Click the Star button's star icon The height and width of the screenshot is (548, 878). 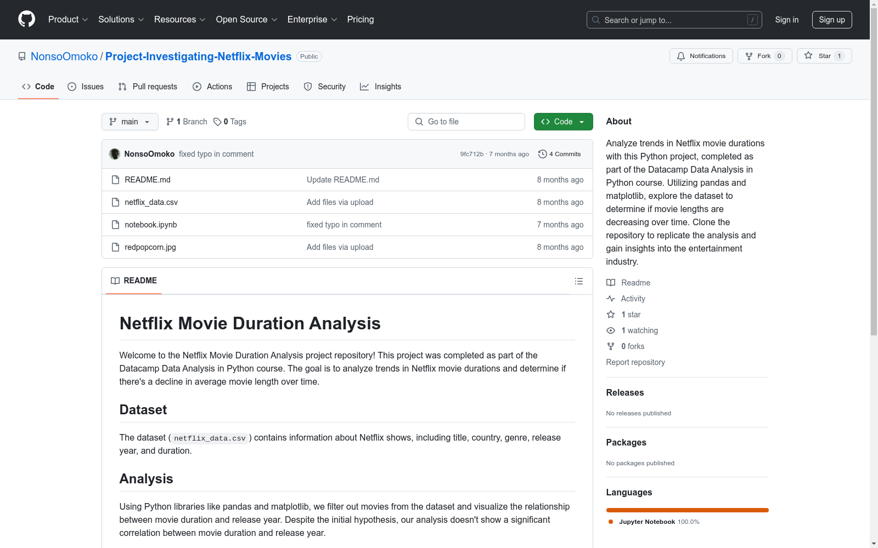click(x=808, y=55)
